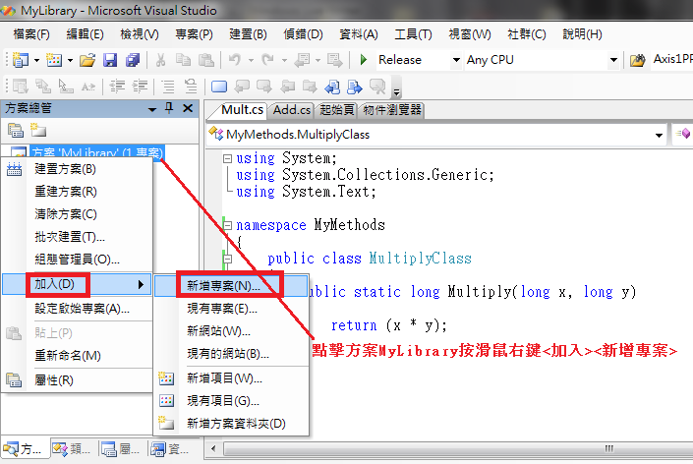Open the Undo history dropdown arrow

point(251,60)
